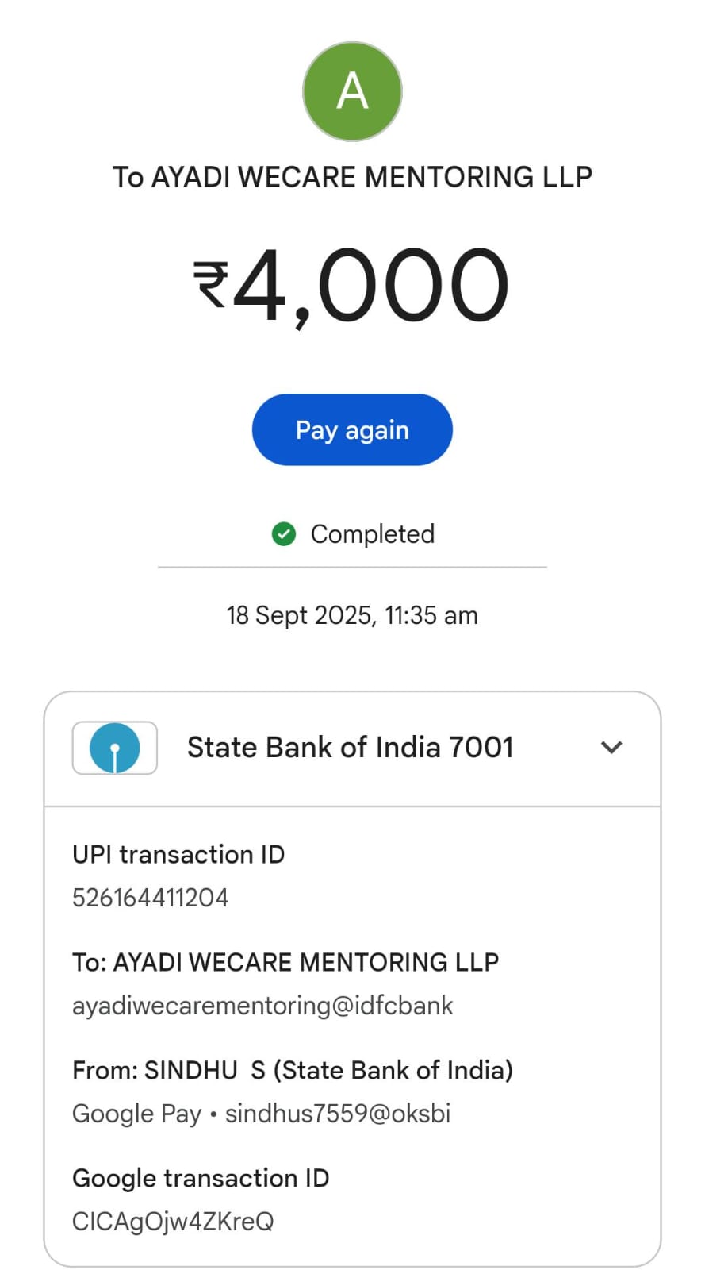Tap the State Bank of India logo

click(115, 748)
